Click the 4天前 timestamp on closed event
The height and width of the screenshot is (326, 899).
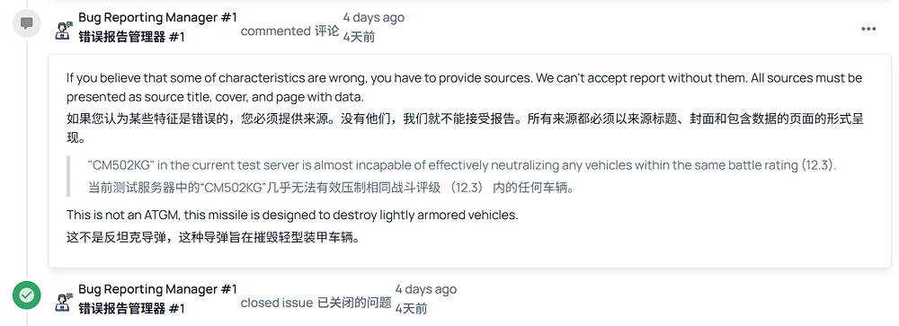[x=411, y=309]
